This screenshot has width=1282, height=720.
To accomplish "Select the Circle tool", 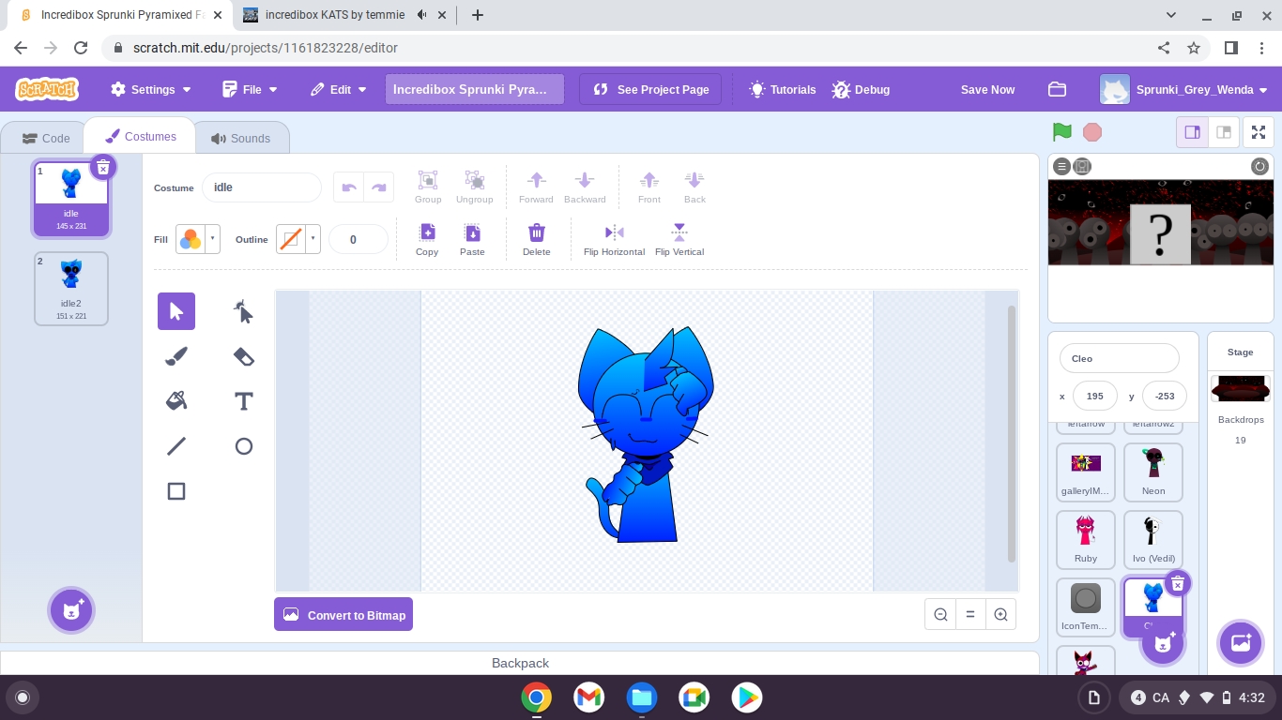I will coord(243,446).
